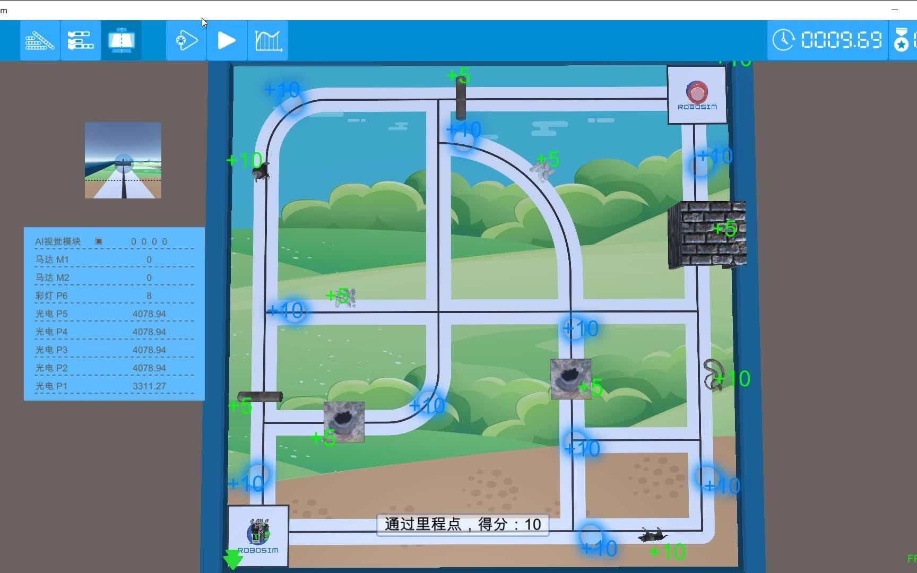
Task: Click the ROBOSIM robot start tile
Action: coord(258,536)
